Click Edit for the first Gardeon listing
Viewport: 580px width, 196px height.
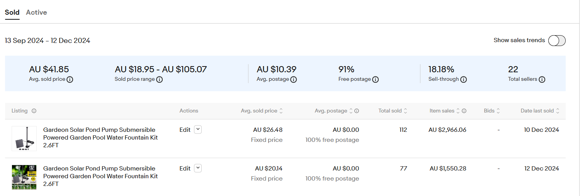click(185, 130)
